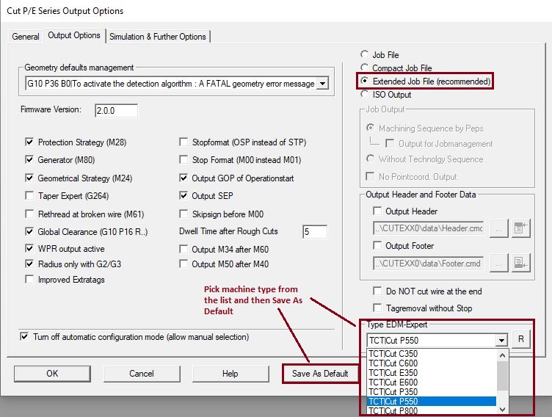552x417 pixels.
Task: Toggle Geometrical Strategy (M24) checkbox
Action: 29,178
